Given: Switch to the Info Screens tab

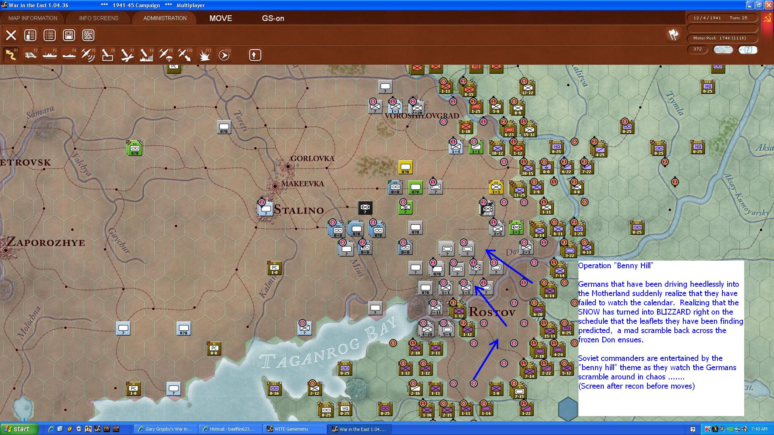Looking at the screenshot, I should 99,18.
